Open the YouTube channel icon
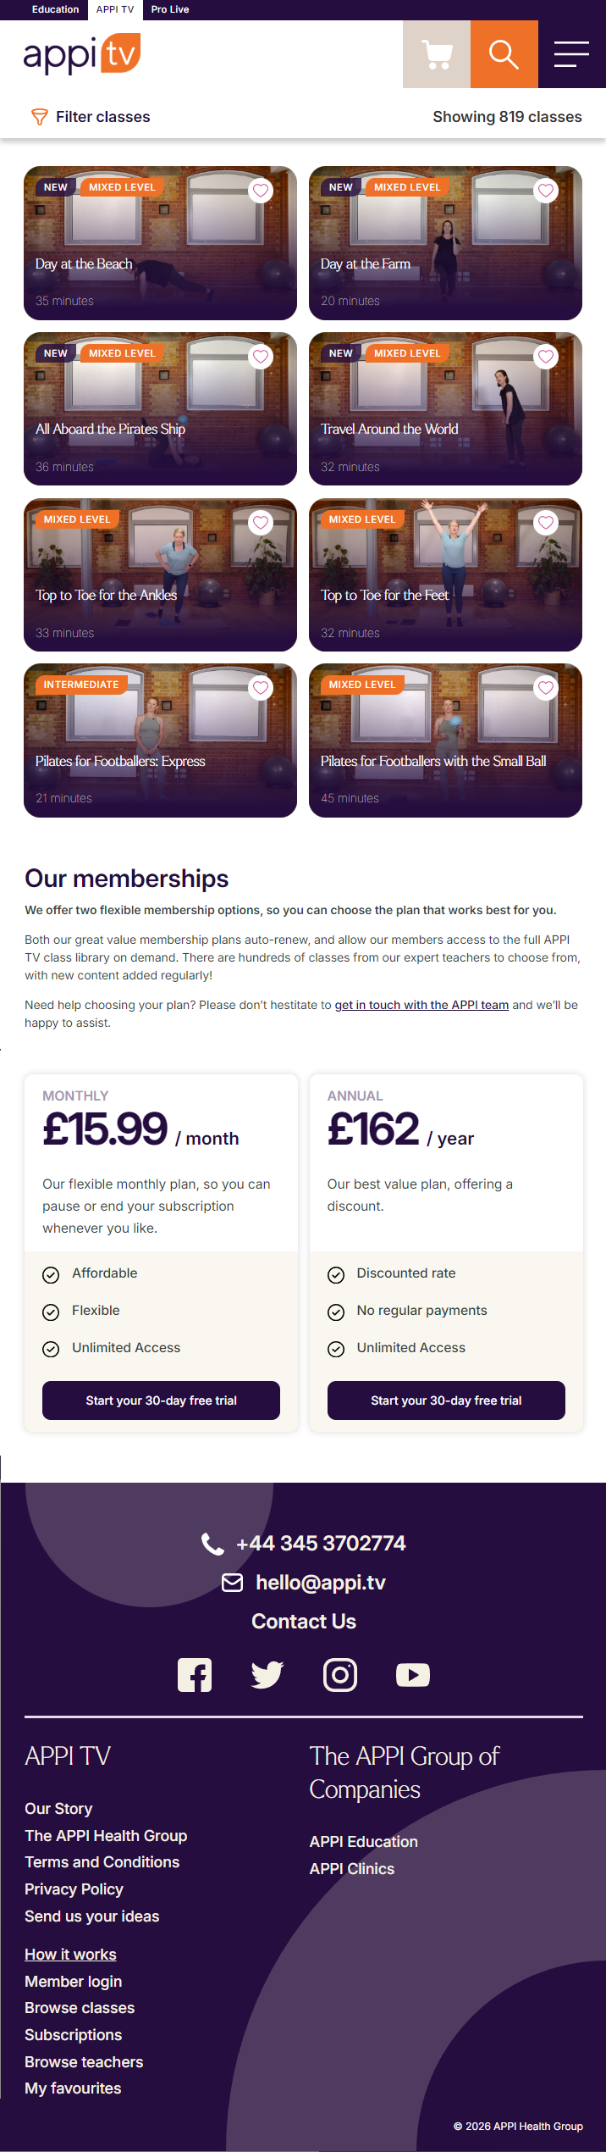This screenshot has width=606, height=2152. tap(413, 1675)
